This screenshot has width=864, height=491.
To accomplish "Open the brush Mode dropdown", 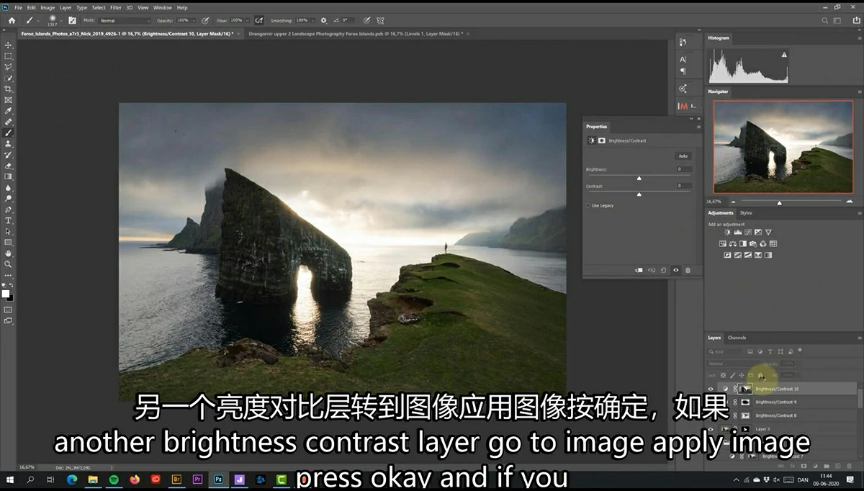I will click(124, 20).
